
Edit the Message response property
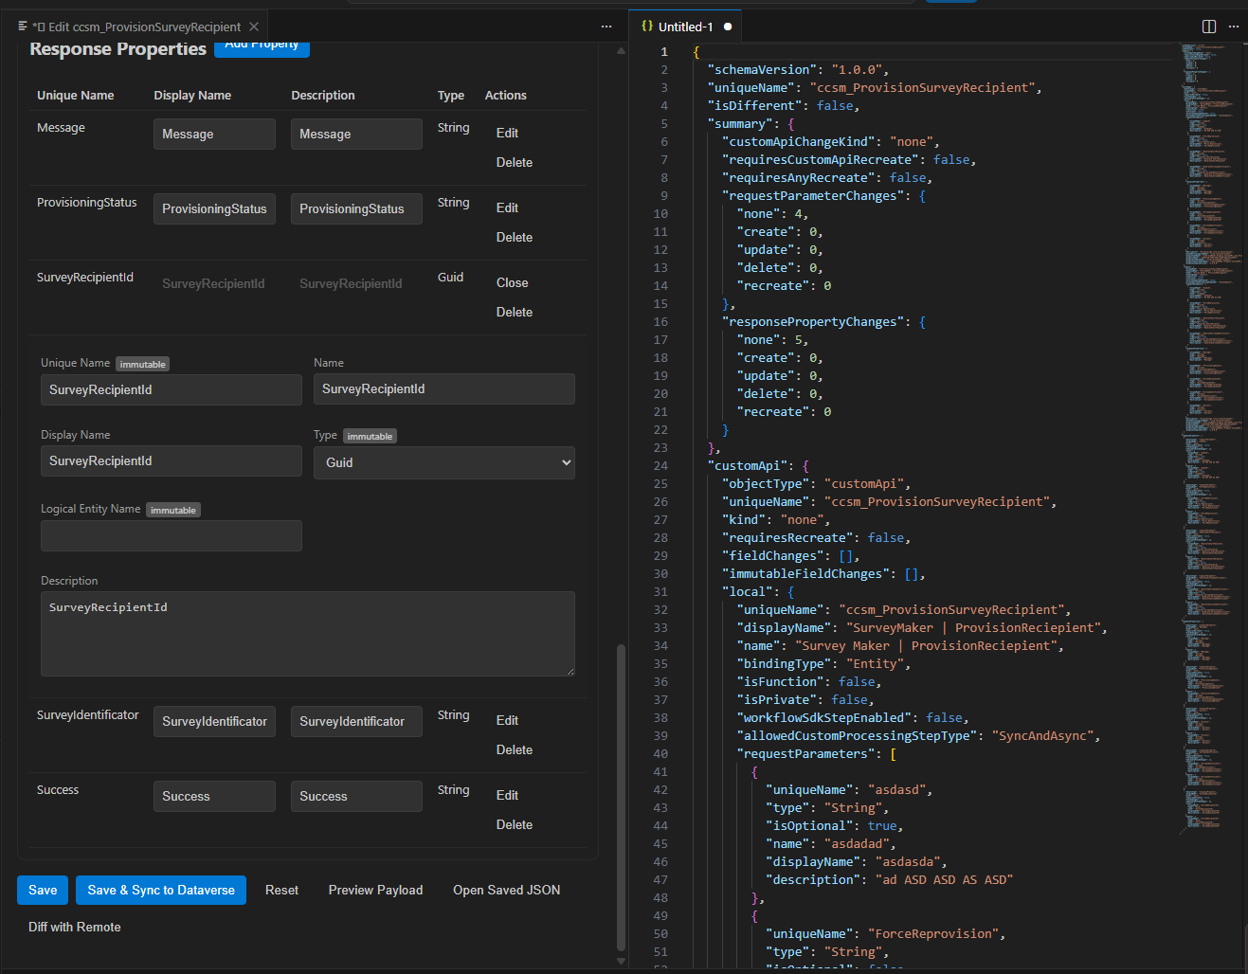507,134
